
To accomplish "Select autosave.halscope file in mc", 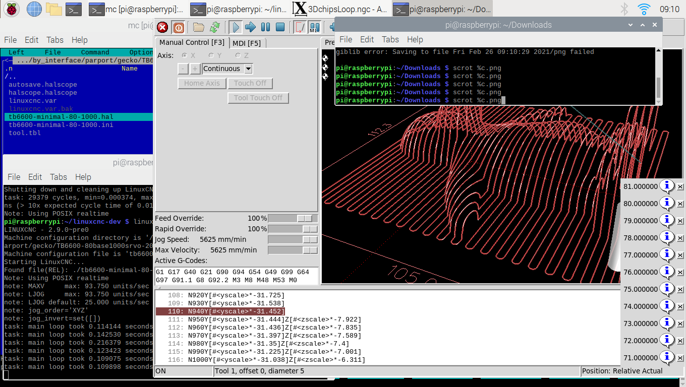I will [43, 85].
